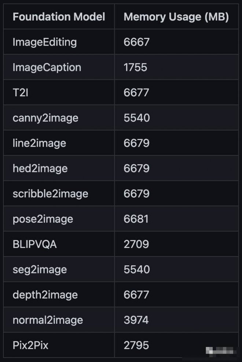Click the hed2image model cell
The height and width of the screenshot is (362, 242).
[x=40, y=168]
